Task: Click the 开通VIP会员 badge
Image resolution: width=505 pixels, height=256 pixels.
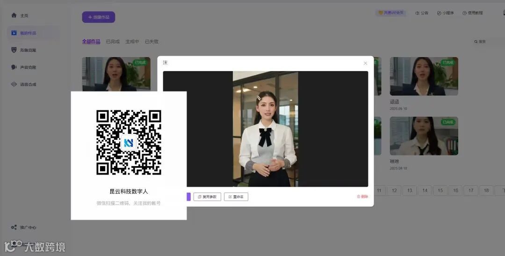Action: click(x=390, y=13)
